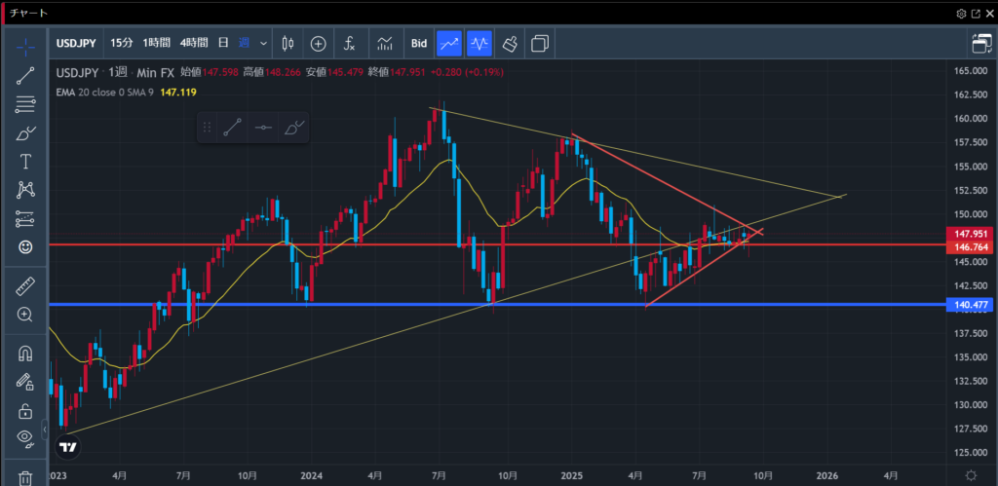Toggle lock all drawings
Image resolution: width=998 pixels, height=486 pixels.
(x=25, y=410)
